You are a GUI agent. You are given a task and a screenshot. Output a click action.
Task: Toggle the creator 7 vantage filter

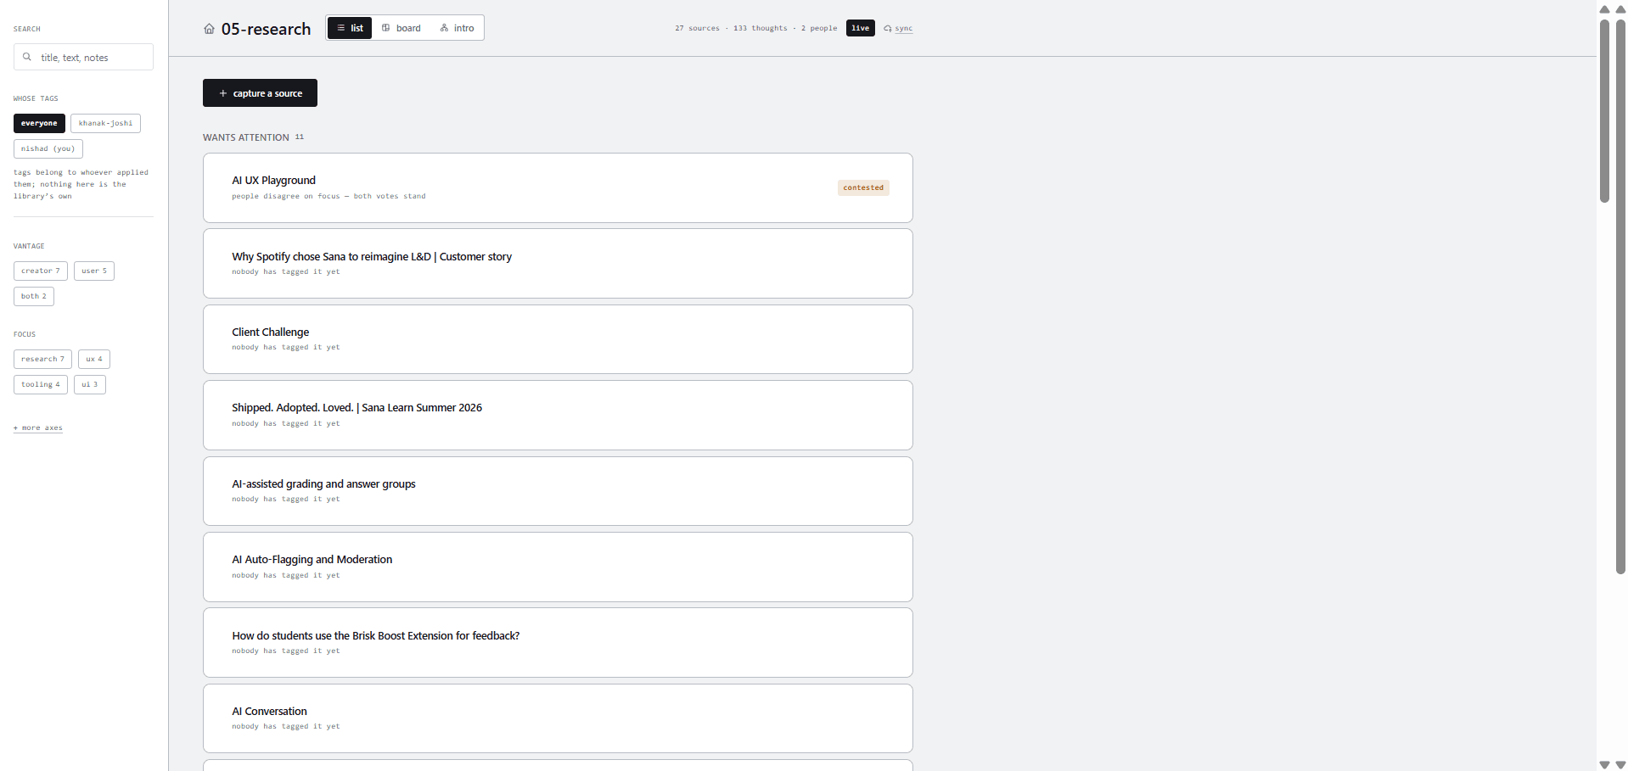pyautogui.click(x=41, y=271)
